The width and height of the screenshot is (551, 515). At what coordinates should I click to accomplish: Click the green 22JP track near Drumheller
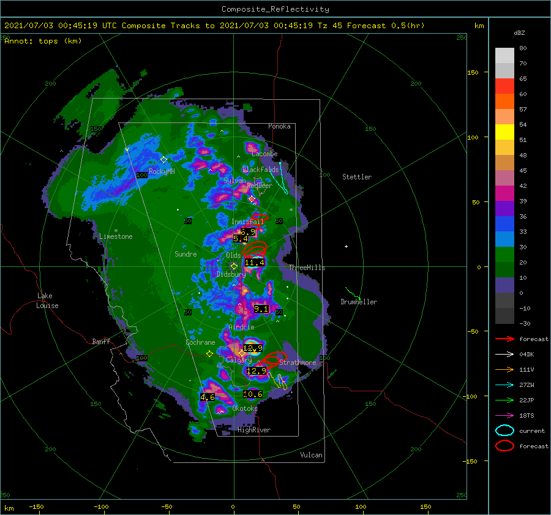(353, 293)
